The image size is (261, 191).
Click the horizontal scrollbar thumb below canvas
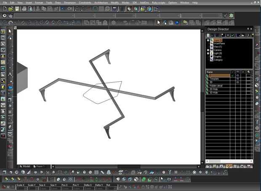click(129, 167)
